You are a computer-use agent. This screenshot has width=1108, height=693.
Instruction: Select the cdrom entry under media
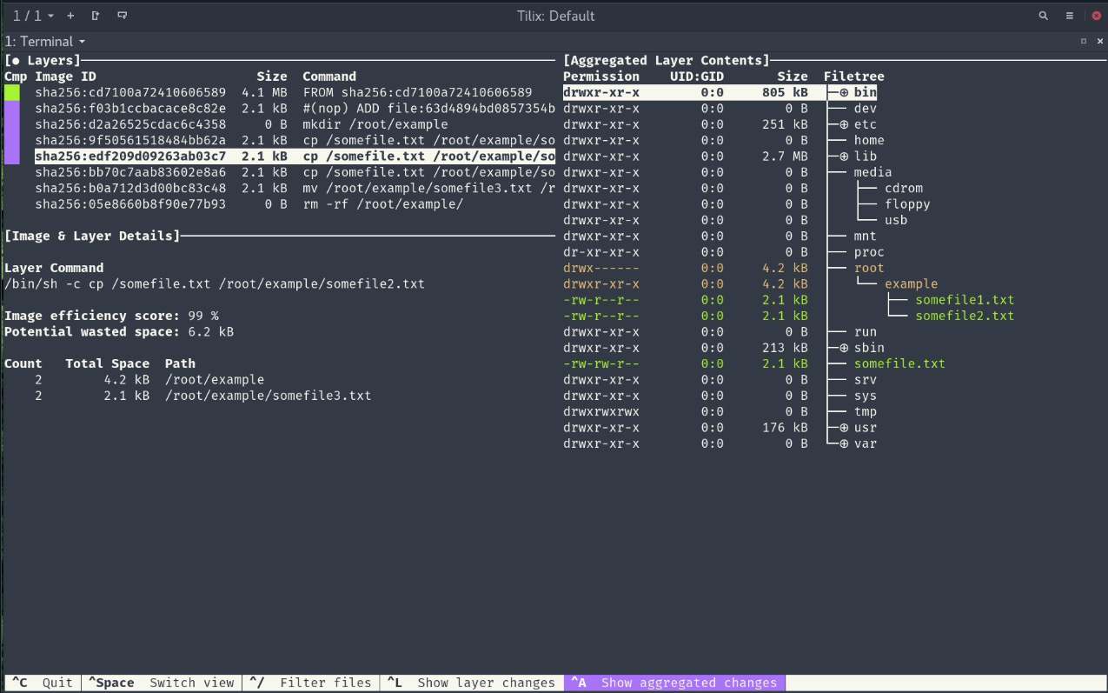pyautogui.click(x=904, y=188)
